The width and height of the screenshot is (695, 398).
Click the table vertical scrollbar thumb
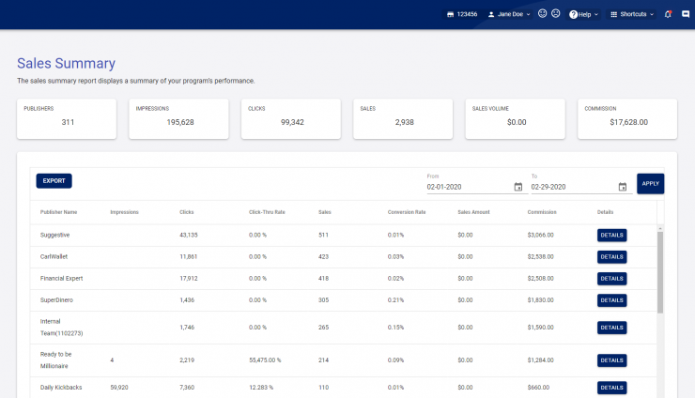[x=660, y=272]
